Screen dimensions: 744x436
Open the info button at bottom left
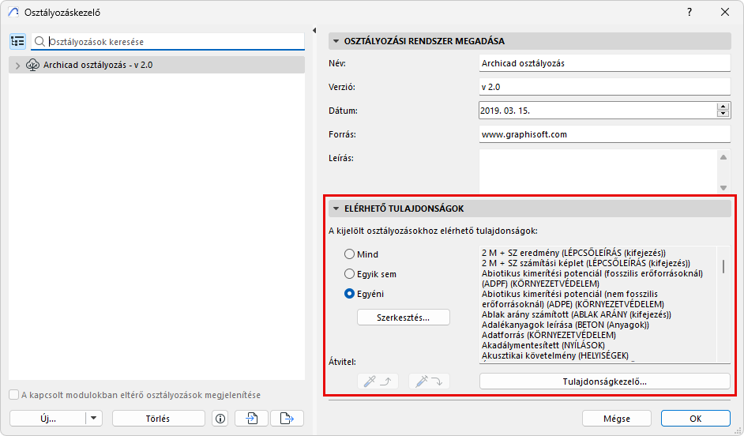(x=220, y=419)
